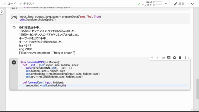The height and width of the screenshot is (112, 199).
Task: Clear output of cell 28
Action: pyautogui.click(x=14, y=28)
